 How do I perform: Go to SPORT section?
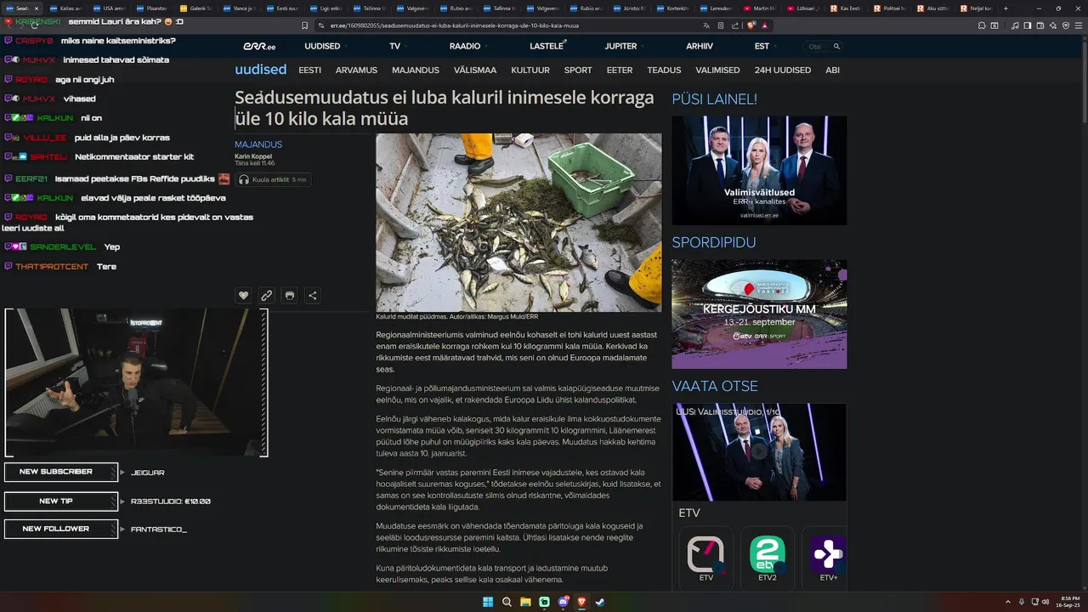click(578, 70)
